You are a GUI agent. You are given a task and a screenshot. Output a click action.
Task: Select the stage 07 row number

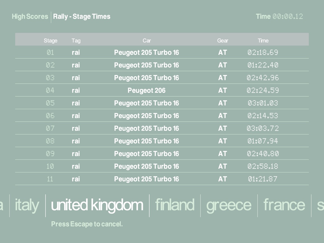point(50,129)
